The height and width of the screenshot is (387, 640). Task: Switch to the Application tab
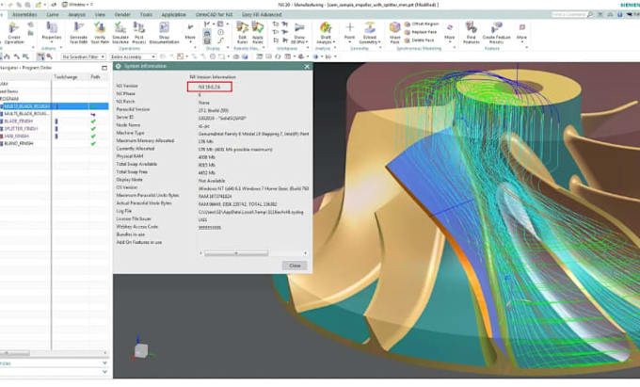173,15
